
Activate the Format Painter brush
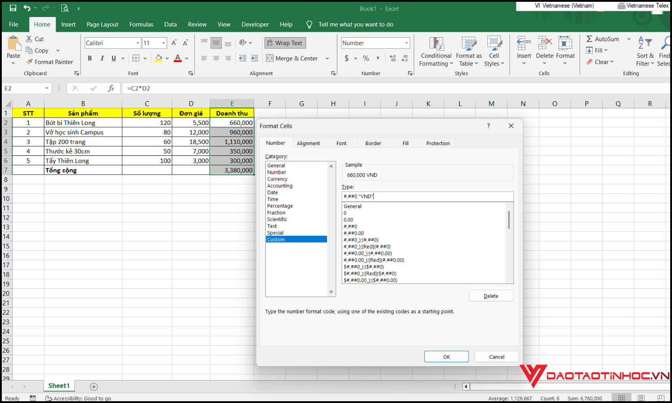(x=49, y=62)
